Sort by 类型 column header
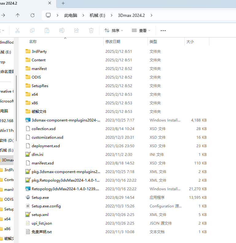The width and height of the screenshot is (236, 243). tap(153, 41)
